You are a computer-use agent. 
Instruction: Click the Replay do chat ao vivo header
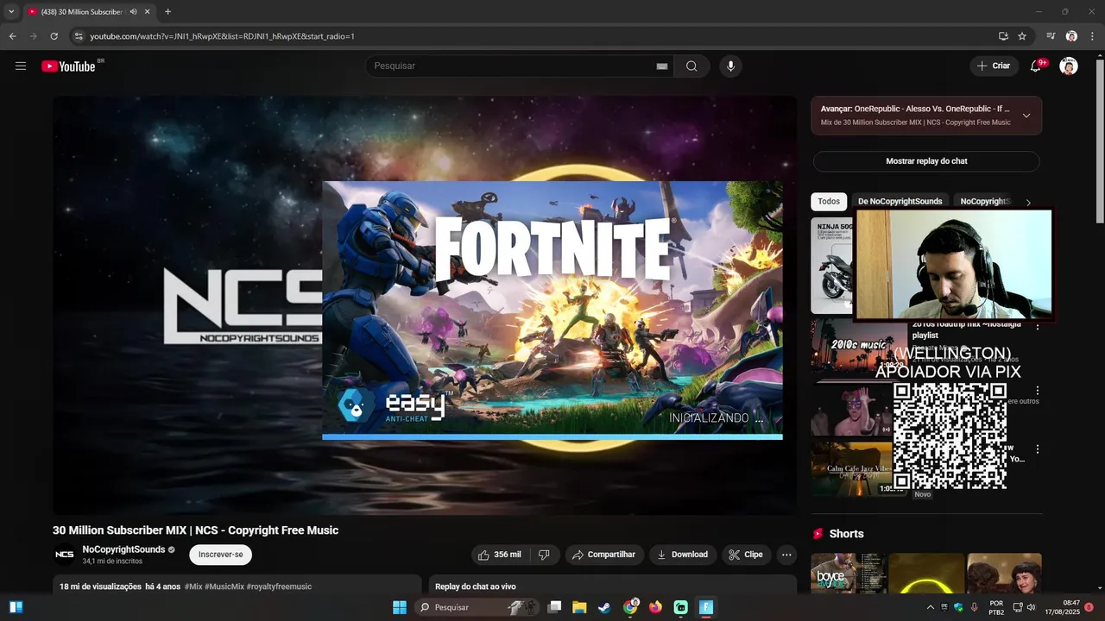[x=476, y=586]
